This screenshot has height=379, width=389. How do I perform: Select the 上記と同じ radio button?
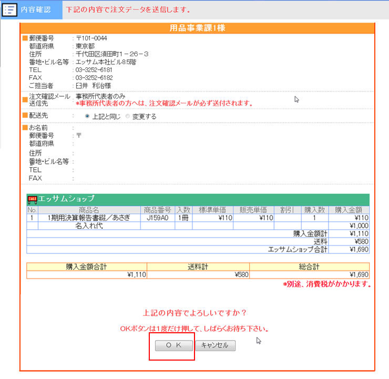(x=87, y=116)
